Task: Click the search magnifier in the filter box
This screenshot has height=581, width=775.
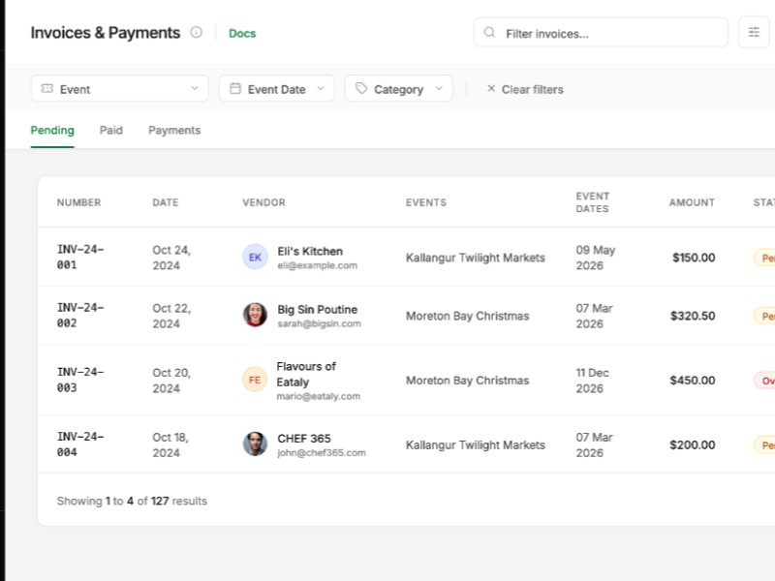Action: (x=489, y=32)
